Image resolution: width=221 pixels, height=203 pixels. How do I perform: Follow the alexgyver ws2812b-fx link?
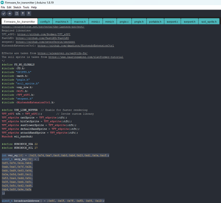(x=62, y=53)
